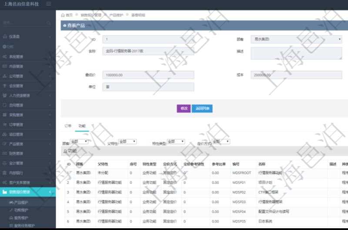Open the 定价方式 filter dropdown
348x230 pixels.
(x=221, y=141)
